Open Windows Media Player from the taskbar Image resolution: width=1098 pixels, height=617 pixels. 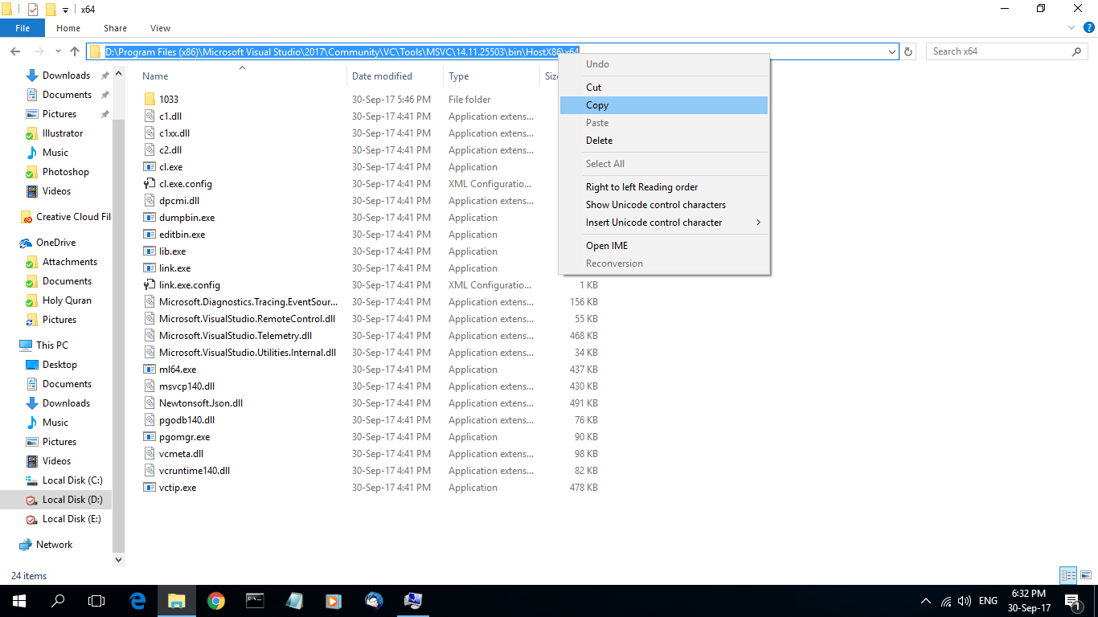point(332,601)
